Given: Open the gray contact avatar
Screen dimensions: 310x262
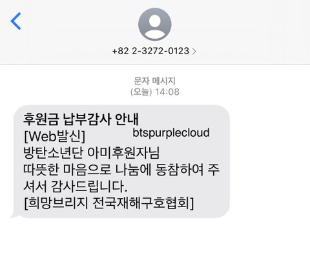Looking at the screenshot, I should tap(155, 24).
